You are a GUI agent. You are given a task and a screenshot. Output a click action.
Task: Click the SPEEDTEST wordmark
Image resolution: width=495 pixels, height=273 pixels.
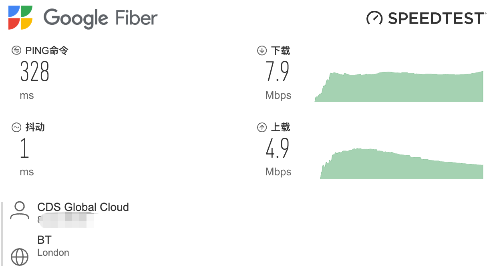pyautogui.click(x=436, y=18)
